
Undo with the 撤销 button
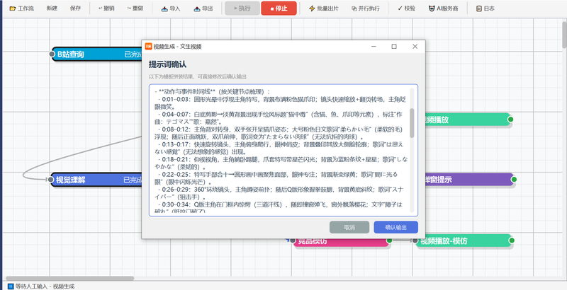tap(106, 8)
